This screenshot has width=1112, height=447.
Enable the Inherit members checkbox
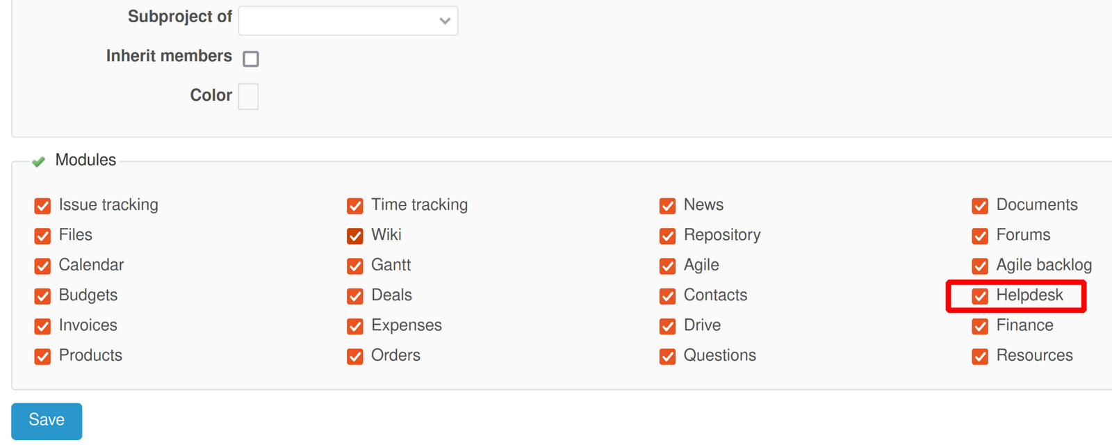pyautogui.click(x=251, y=59)
